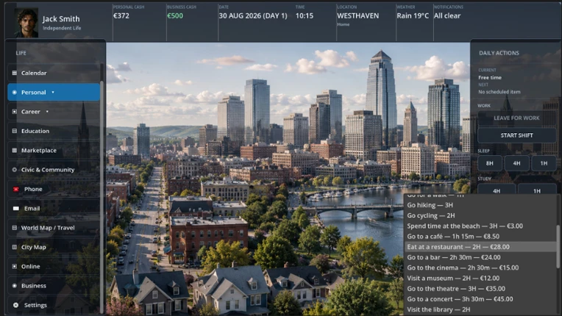The image size is (562, 316).
Task: Click the Independent Life subtitle
Action: 62,28
